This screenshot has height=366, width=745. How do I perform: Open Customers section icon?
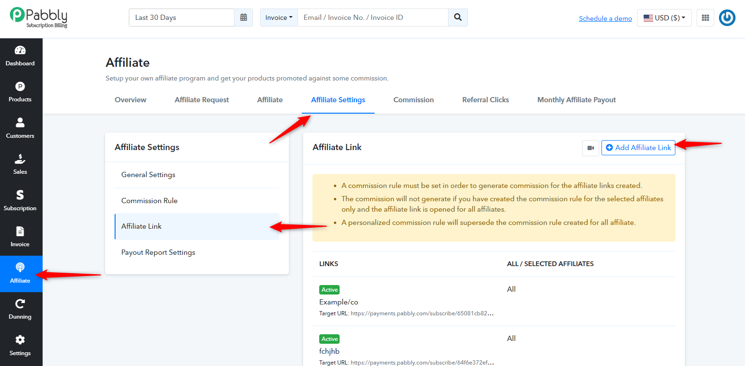(20, 123)
